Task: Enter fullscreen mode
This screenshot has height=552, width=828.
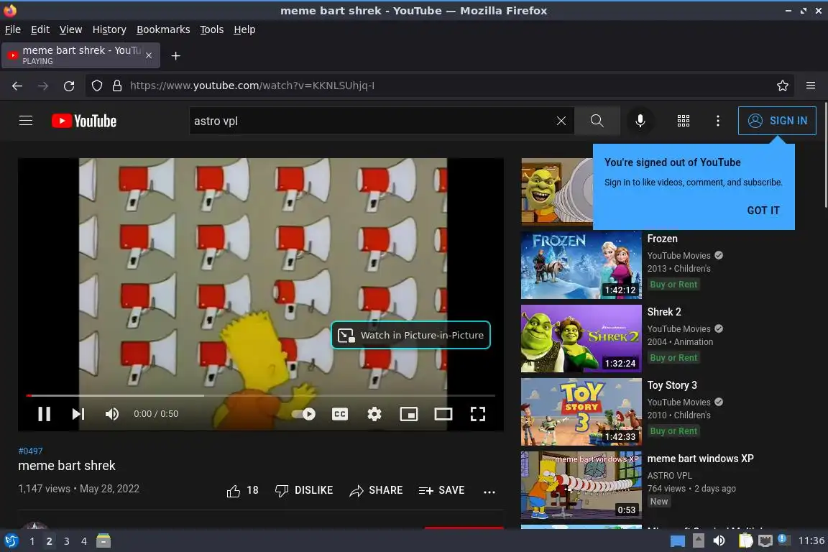Action: pyautogui.click(x=478, y=414)
